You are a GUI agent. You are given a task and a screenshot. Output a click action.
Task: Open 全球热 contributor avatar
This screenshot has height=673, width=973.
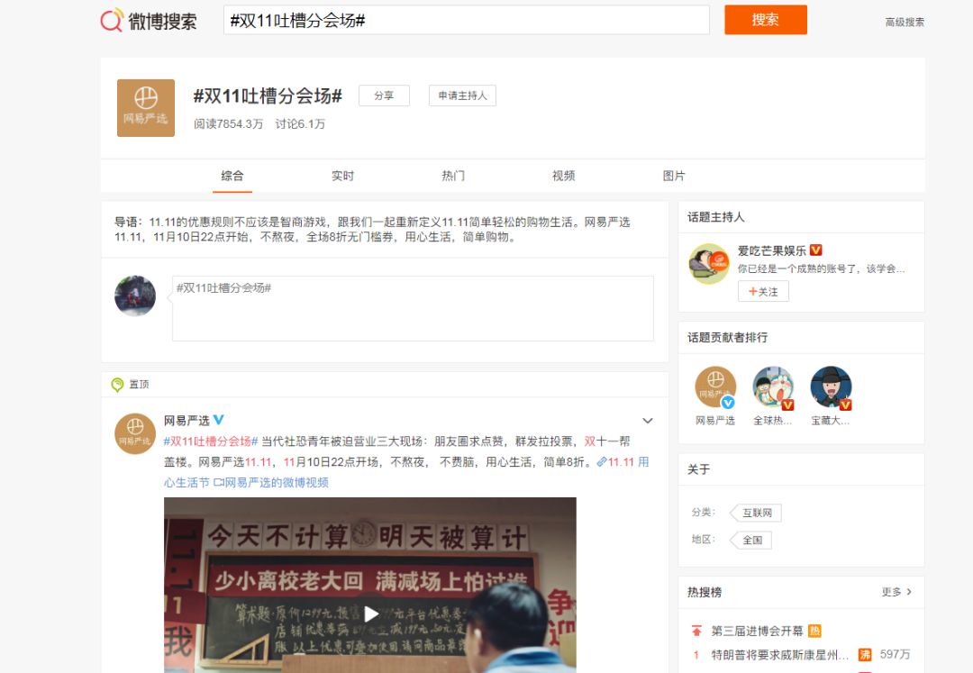tap(773, 387)
